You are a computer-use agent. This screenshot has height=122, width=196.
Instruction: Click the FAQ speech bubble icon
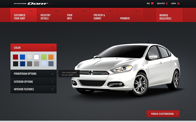(x=152, y=4)
